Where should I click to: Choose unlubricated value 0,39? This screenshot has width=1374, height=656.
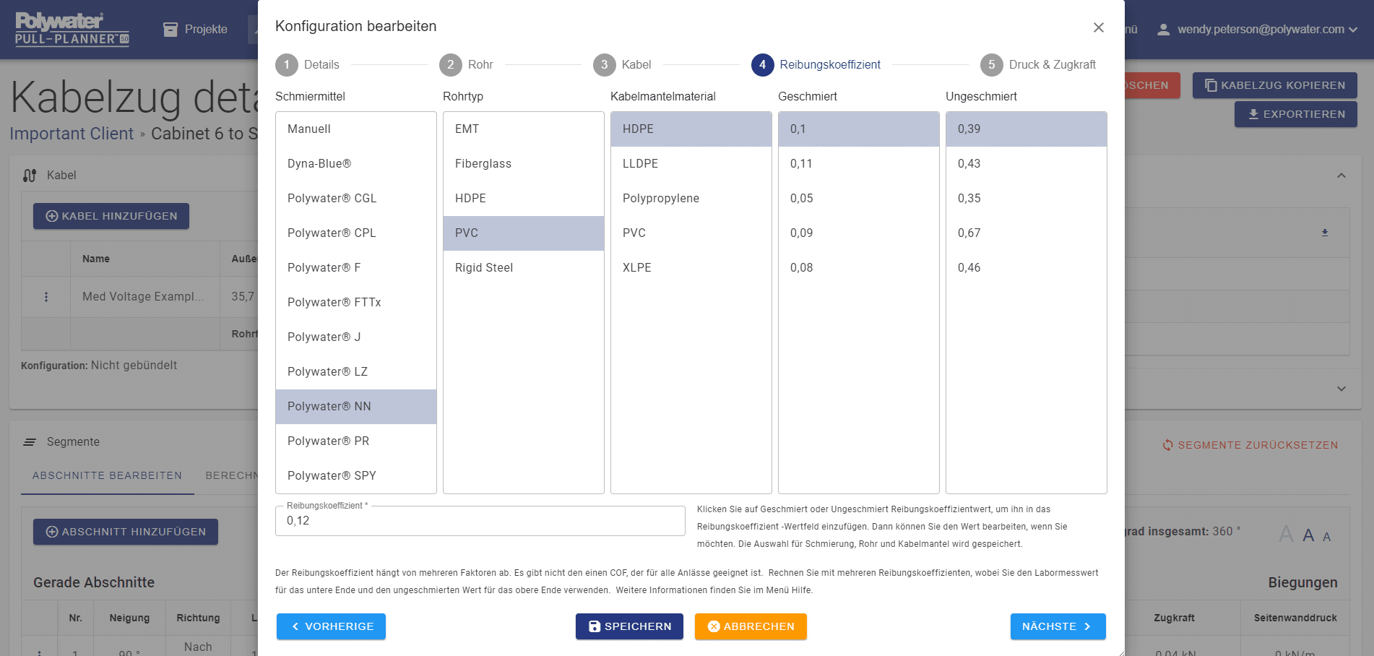pyautogui.click(x=1027, y=129)
